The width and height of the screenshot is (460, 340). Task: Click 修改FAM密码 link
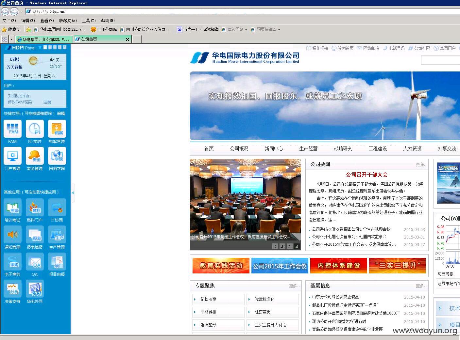(20, 102)
